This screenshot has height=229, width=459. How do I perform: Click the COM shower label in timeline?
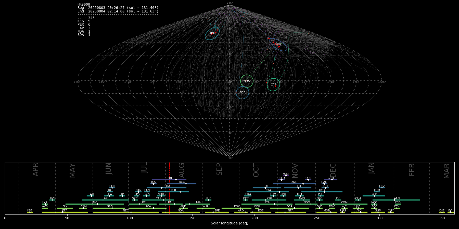[344, 203]
